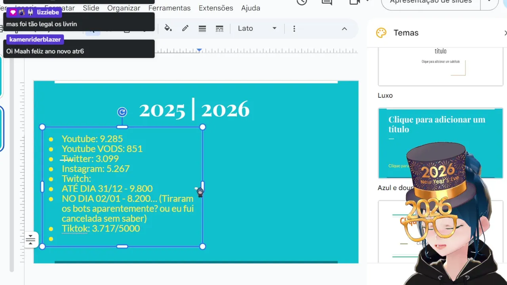The width and height of the screenshot is (507, 285).
Task: Open the three-dot more options menu
Action: [x=294, y=28]
